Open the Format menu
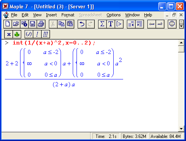 click(x=68, y=15)
